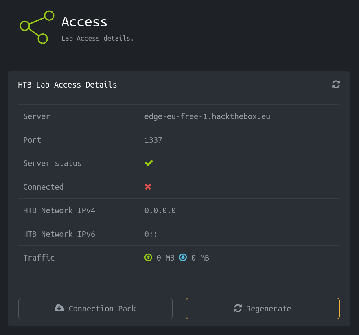Click the Port row label
359x335 pixels.
(32, 140)
